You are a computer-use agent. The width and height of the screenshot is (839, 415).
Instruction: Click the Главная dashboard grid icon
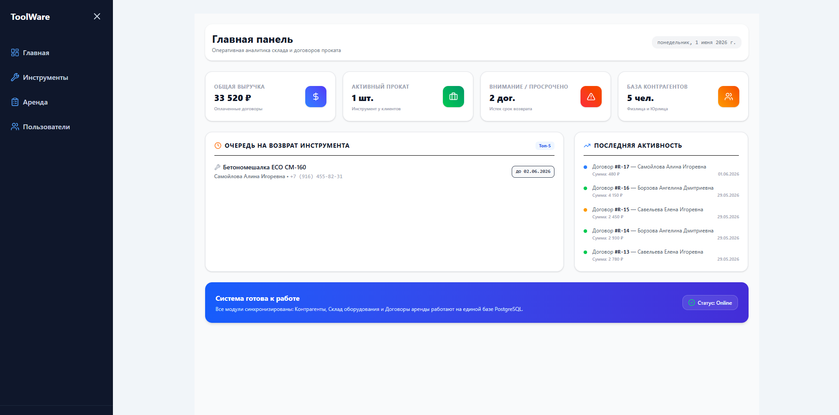(x=15, y=52)
